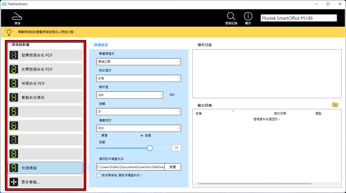Open 旋轉 dropdown showing 0°
346x193 pixels.
click(139, 112)
